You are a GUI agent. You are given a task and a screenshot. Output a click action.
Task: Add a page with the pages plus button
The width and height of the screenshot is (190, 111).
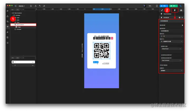pos(18,58)
